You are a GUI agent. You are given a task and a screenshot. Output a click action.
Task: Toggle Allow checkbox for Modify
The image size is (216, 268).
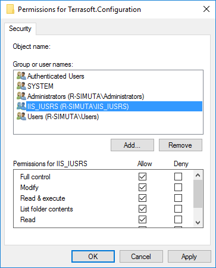tap(142, 187)
